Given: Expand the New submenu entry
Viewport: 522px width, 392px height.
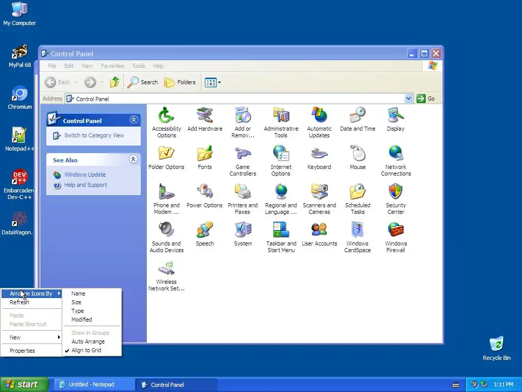Looking at the screenshot, I should pos(32,337).
